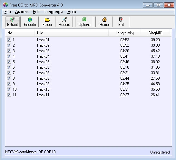176x160 pixels.
Task: Open the Options settings icon
Action: click(84, 19)
